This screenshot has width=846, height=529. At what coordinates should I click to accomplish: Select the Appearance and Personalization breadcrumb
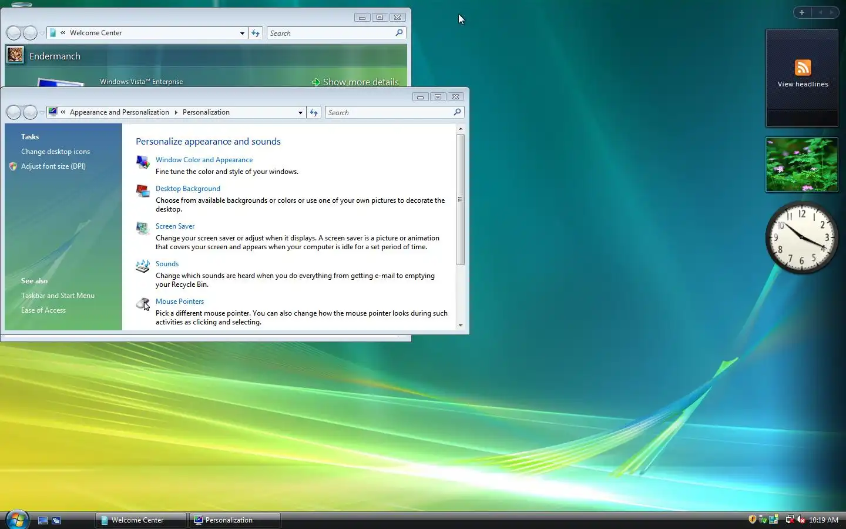[x=119, y=112]
